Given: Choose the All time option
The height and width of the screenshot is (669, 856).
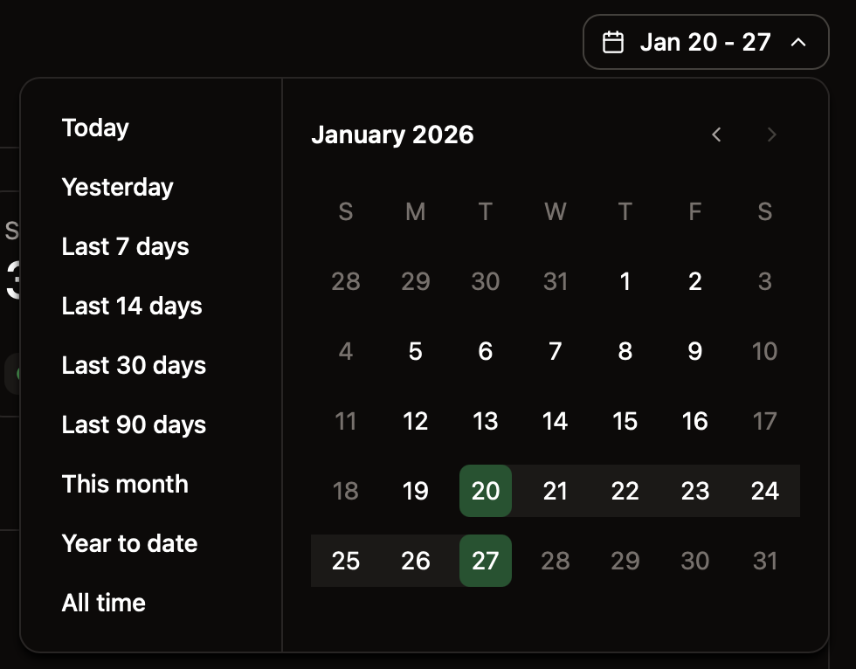Looking at the screenshot, I should point(103,603).
